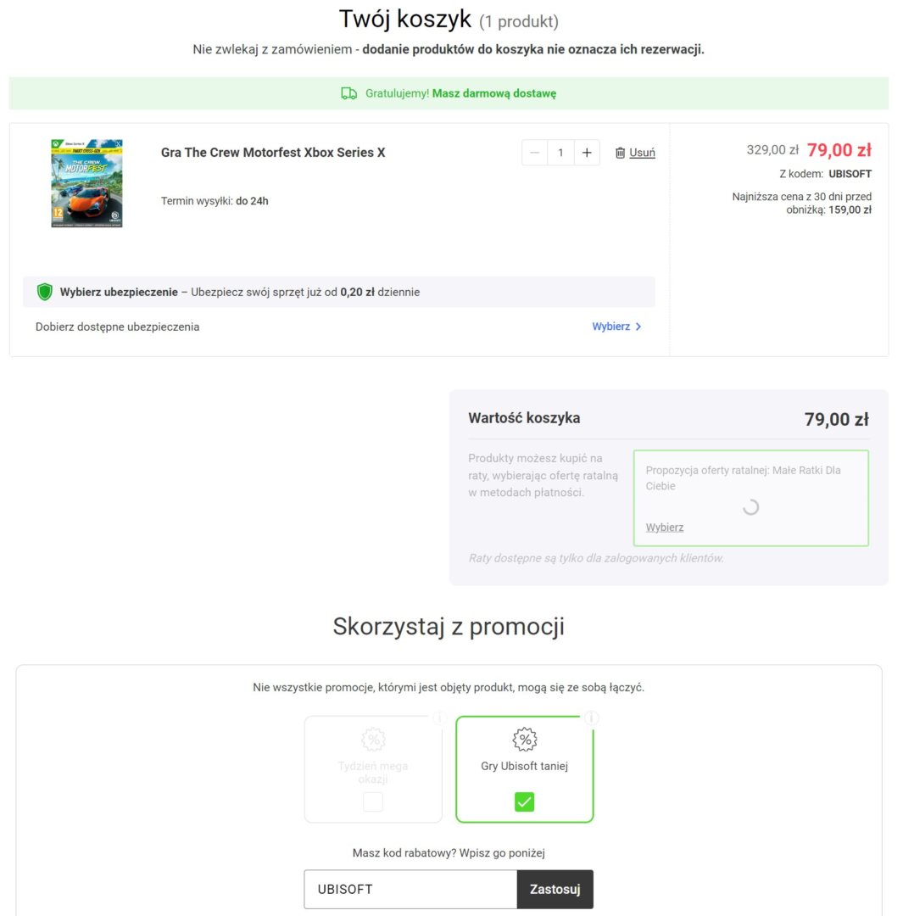This screenshot has width=903, height=916.
Task: Open The Crew Motorfest cover thumbnail
Action: 86,182
